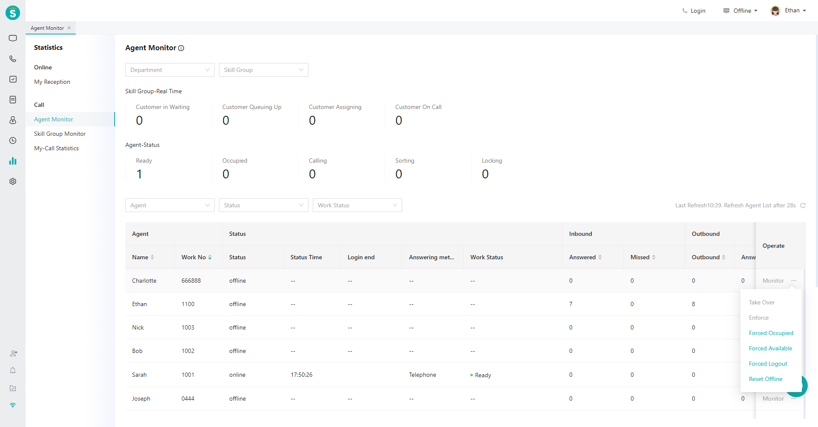Open the chat icon in left sidebar
Image resolution: width=818 pixels, height=427 pixels.
(x=13, y=38)
